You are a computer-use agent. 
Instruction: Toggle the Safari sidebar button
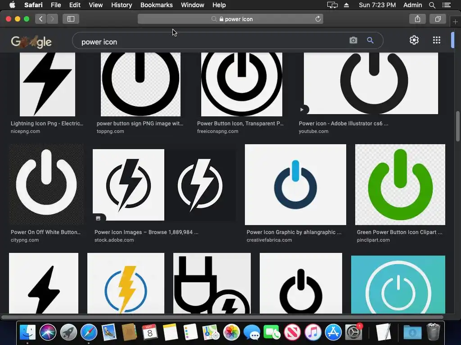click(x=71, y=19)
